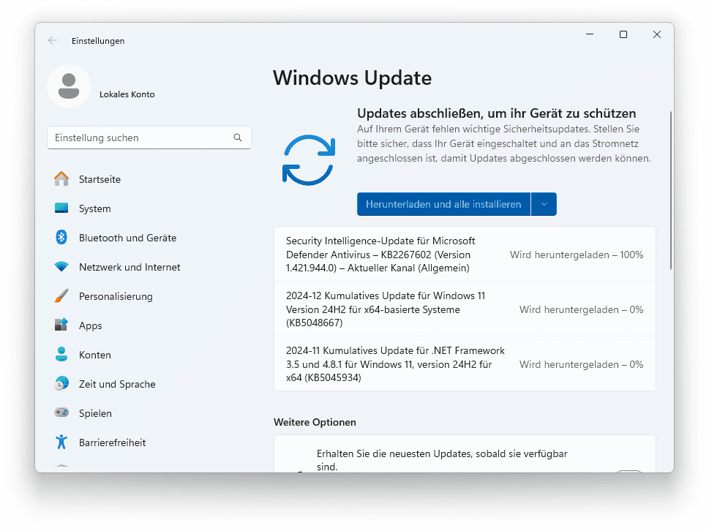Click the Einstellung suchen search field
Image resolution: width=709 pixels, height=531 pixels.
tap(149, 138)
